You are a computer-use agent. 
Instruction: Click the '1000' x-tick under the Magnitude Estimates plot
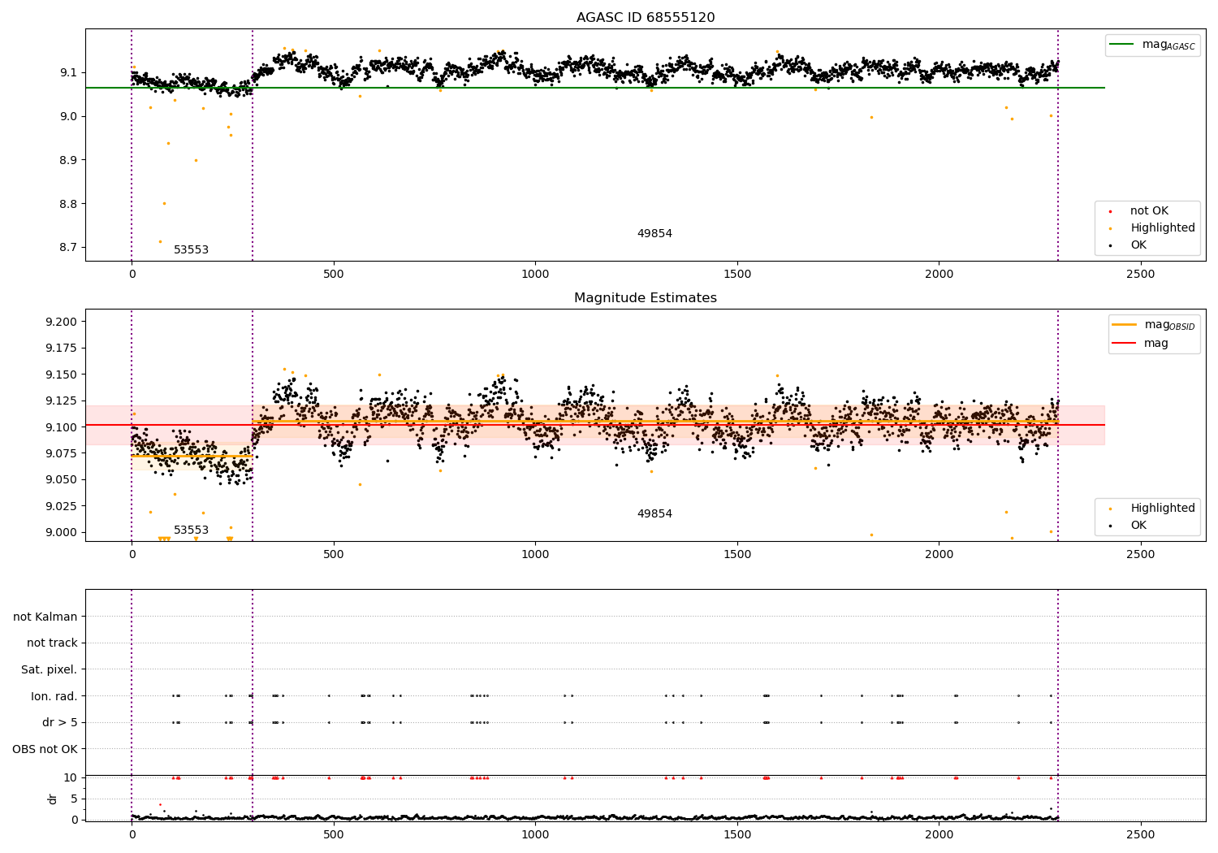pyautogui.click(x=535, y=555)
